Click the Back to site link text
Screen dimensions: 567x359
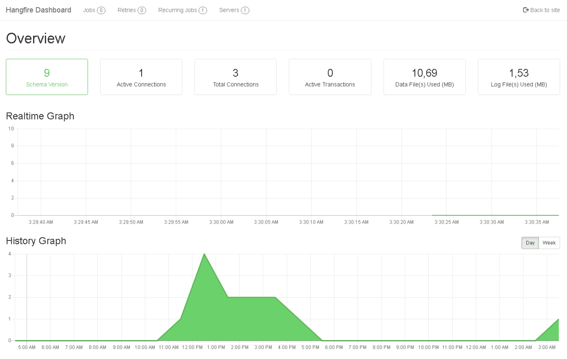click(x=545, y=10)
